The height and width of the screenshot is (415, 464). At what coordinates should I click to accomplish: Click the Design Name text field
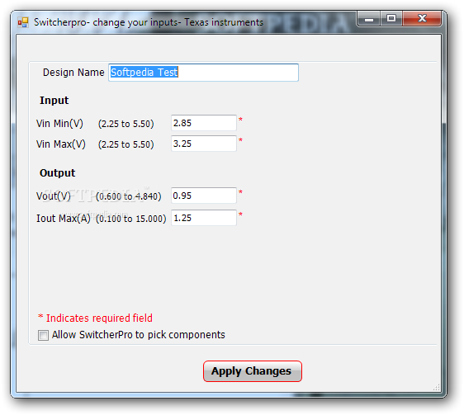tap(203, 73)
